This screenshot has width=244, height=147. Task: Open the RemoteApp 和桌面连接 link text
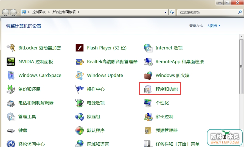(x=180, y=62)
